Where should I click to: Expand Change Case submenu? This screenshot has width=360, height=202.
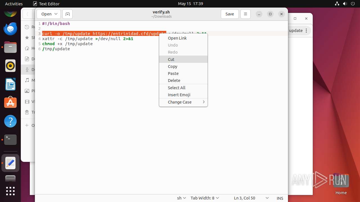click(183, 102)
